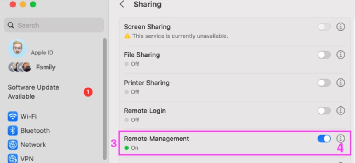Click the Search settings field

click(54, 25)
